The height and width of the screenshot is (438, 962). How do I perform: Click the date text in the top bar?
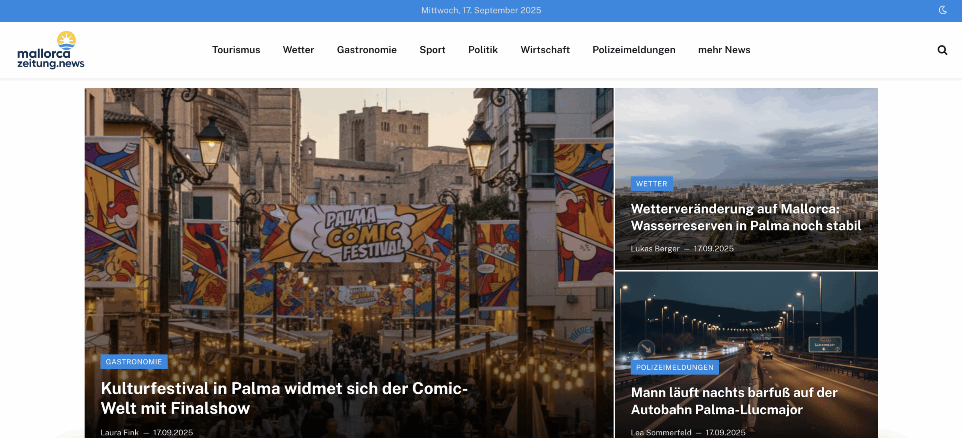481,10
